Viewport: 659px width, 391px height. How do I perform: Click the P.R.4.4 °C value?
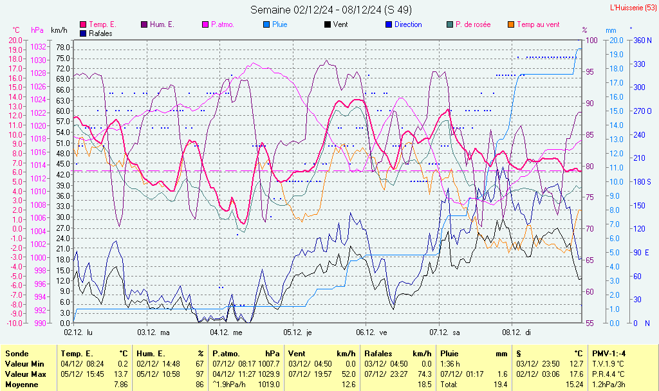(x=609, y=374)
